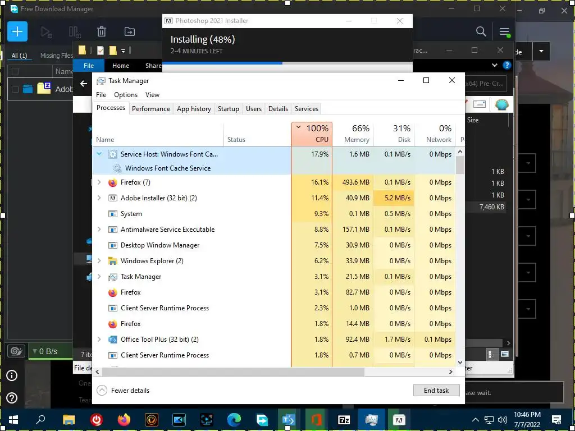The width and height of the screenshot is (575, 431).
Task: Switch to the App history tab
Action: tap(194, 108)
